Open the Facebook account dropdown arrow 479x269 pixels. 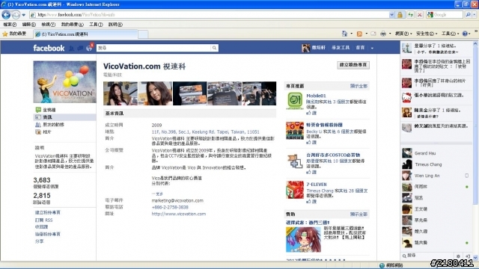tap(372, 48)
